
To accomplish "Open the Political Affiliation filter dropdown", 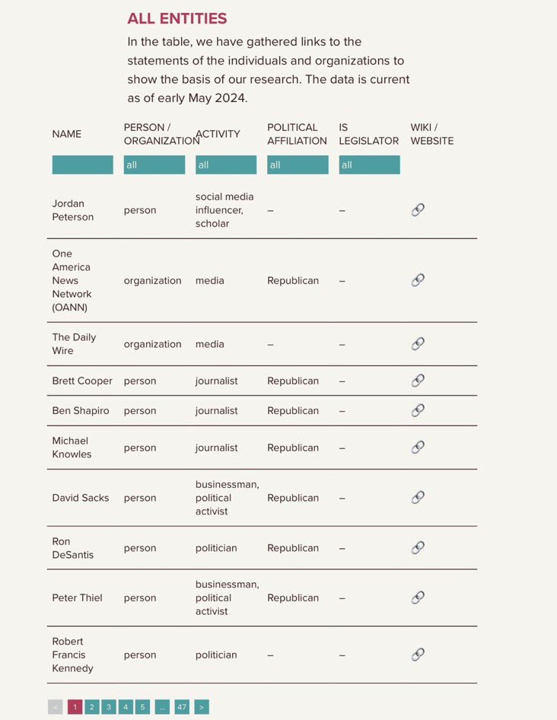I will [x=298, y=165].
